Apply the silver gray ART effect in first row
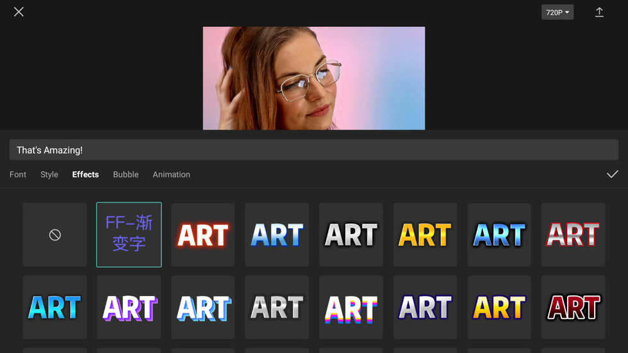628x353 pixels. (351, 235)
